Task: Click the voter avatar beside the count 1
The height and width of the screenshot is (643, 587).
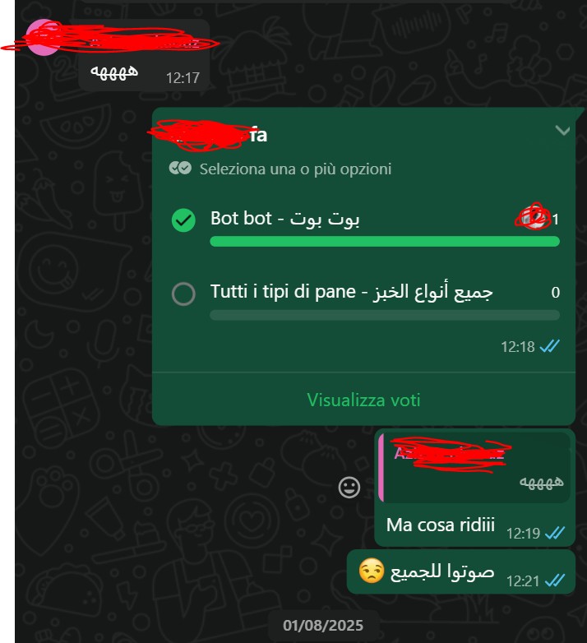Action: [534, 216]
